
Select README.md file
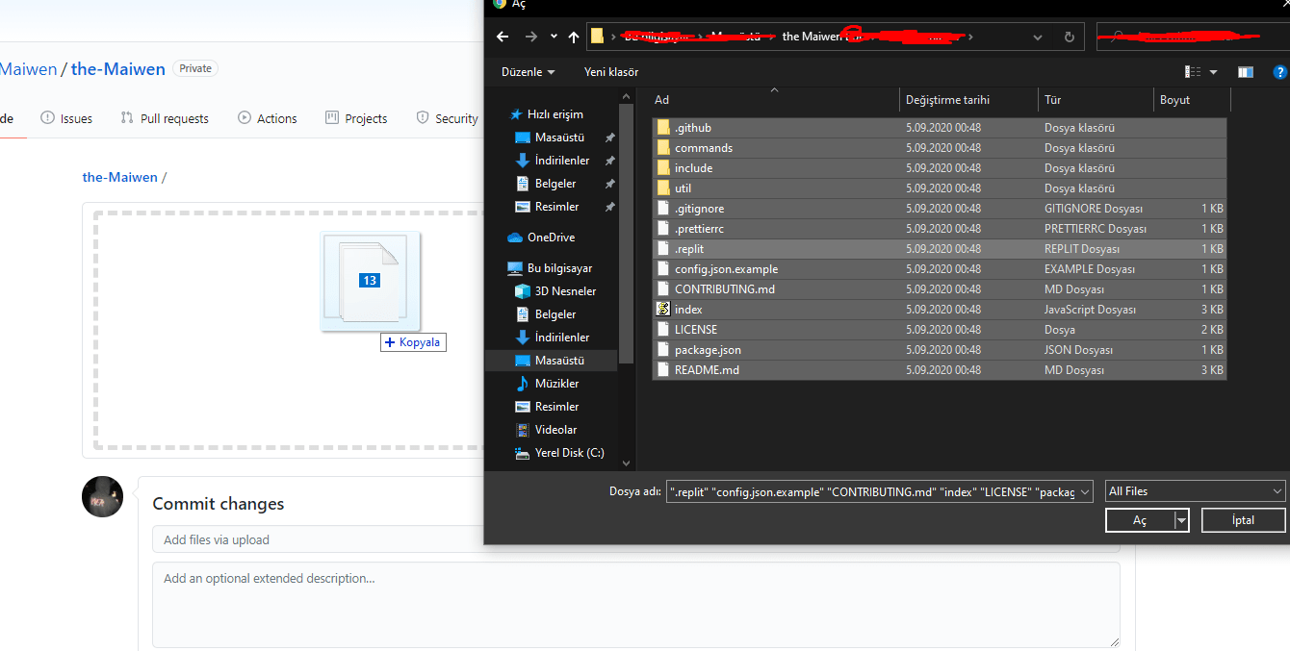939,370
